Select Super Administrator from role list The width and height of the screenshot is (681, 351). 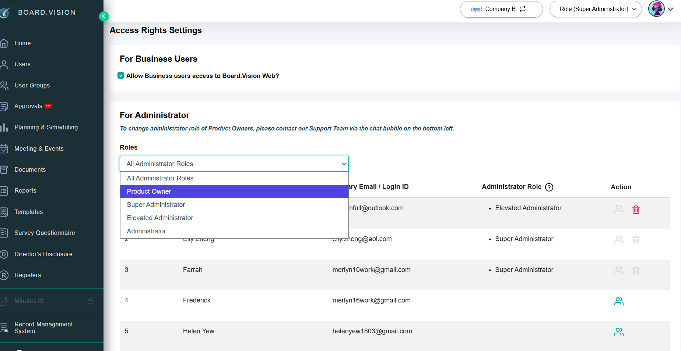tap(234, 205)
